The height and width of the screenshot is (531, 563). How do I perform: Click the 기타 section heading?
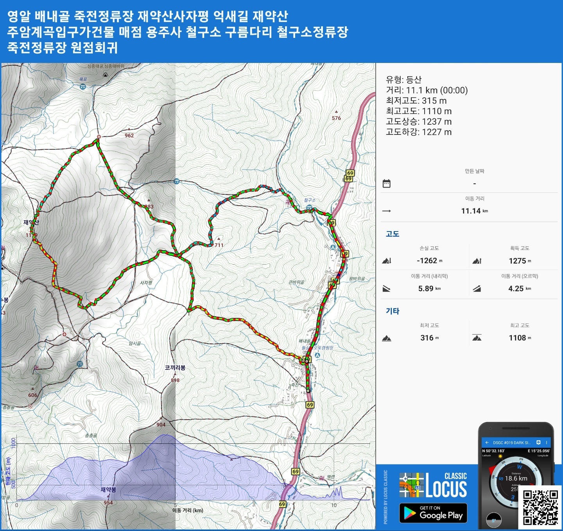(393, 311)
